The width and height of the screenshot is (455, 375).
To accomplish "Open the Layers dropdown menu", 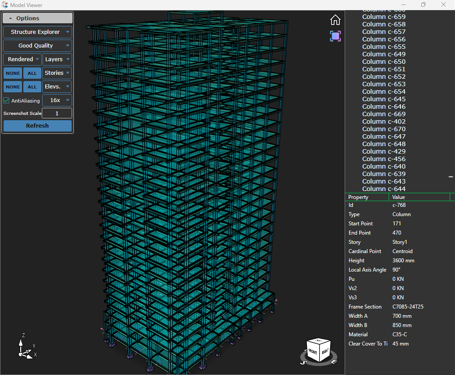I will tap(57, 59).
